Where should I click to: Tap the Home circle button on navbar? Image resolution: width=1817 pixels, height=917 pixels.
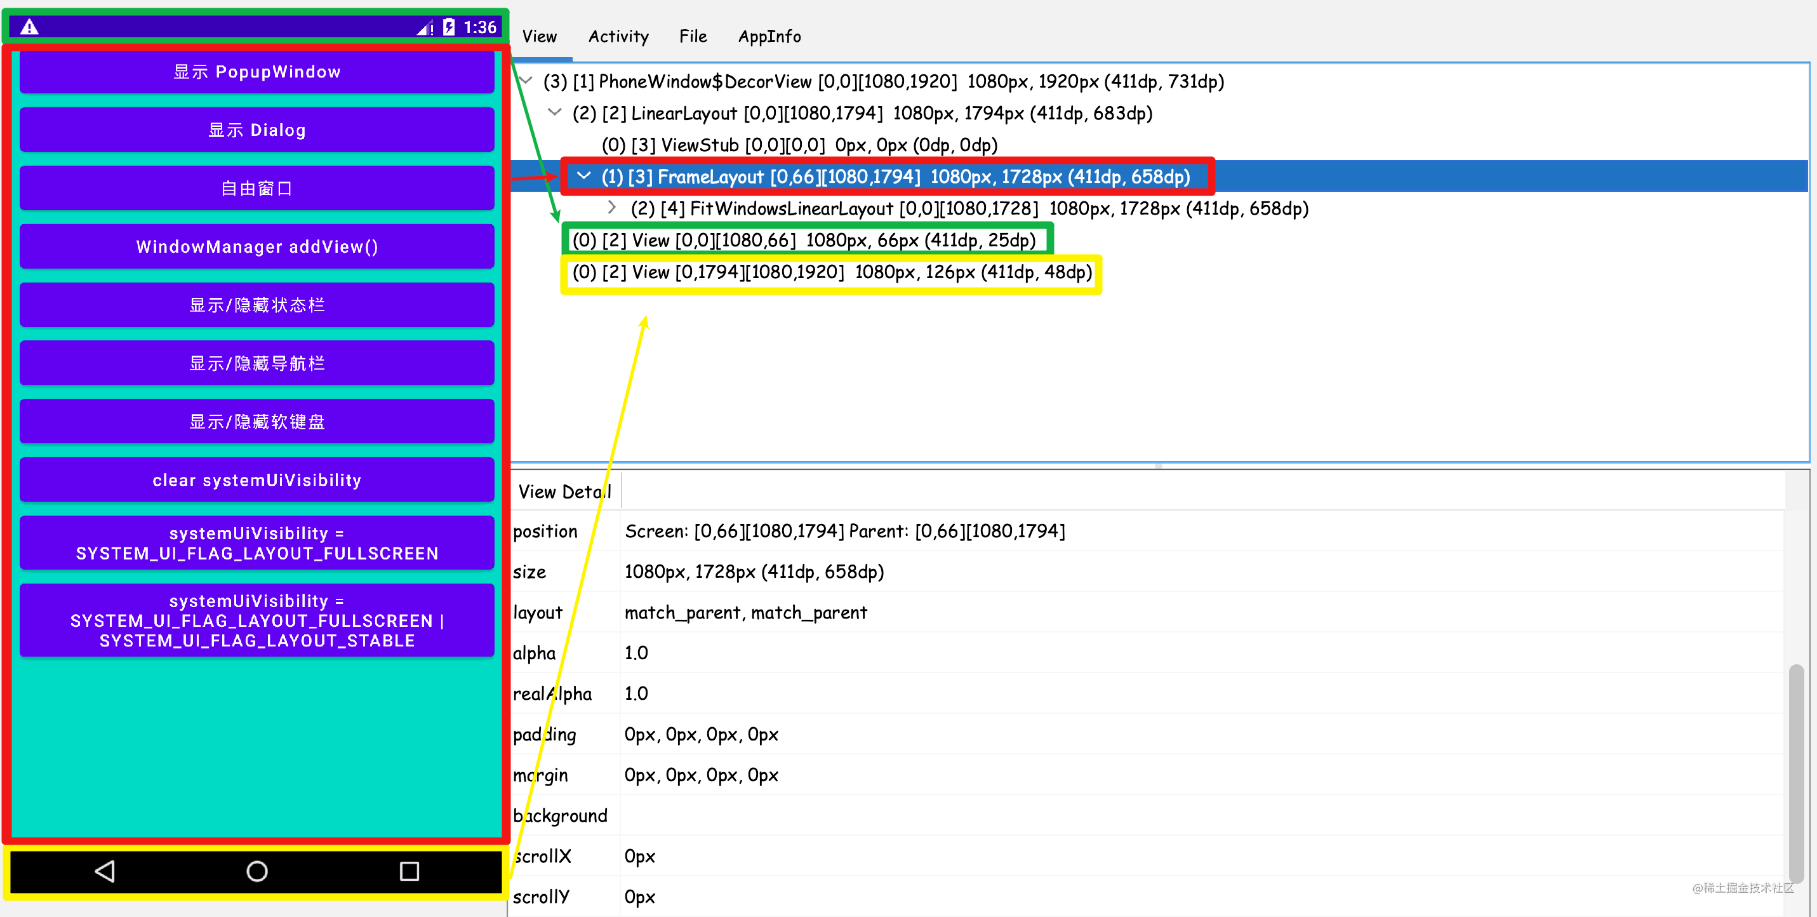point(256,872)
